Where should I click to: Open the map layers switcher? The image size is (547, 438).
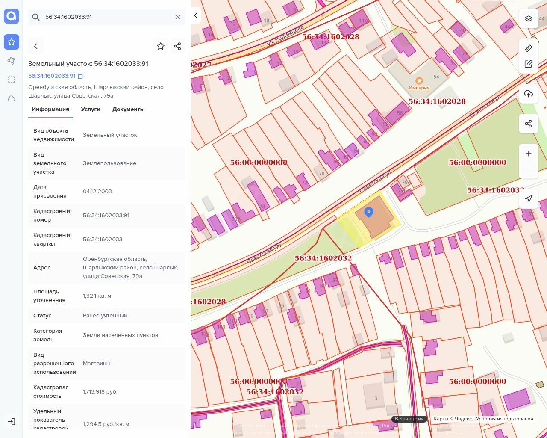point(529,18)
